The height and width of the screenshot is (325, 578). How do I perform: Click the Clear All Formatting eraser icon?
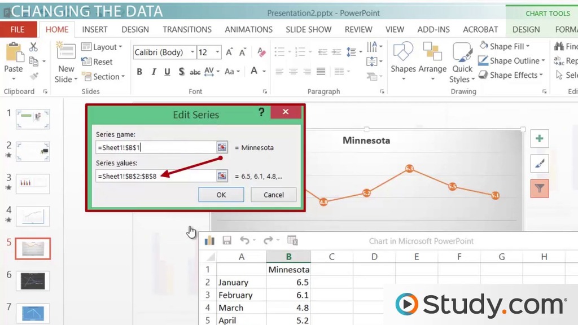click(261, 52)
